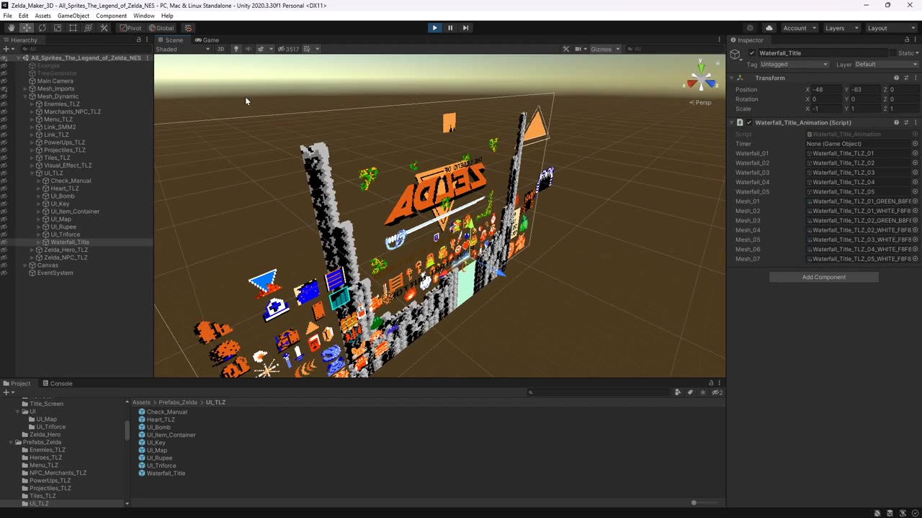Select the Move tool
Image resolution: width=922 pixels, height=518 pixels.
tap(27, 28)
